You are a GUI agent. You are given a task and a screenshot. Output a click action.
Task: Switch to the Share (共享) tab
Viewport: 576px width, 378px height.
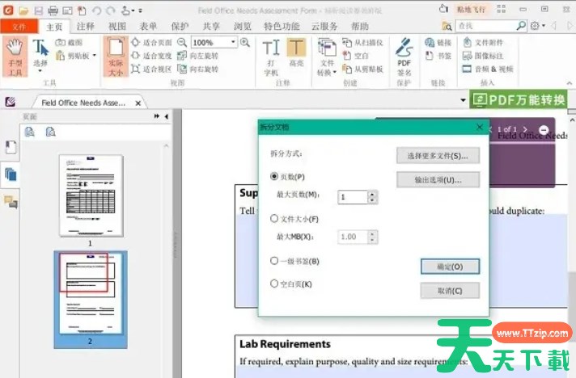click(211, 27)
